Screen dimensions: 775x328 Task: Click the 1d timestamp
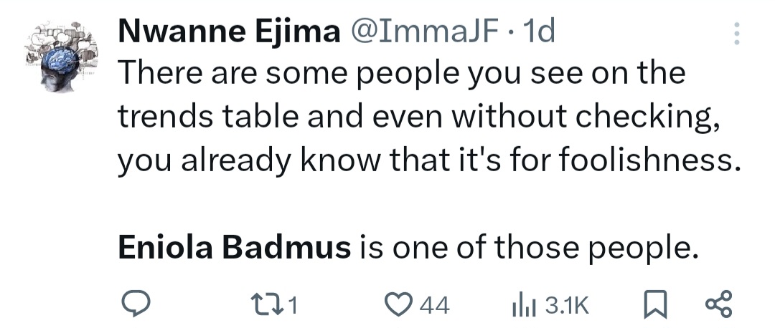click(540, 33)
